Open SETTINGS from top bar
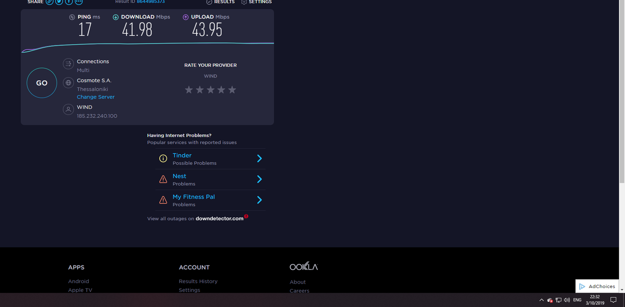This screenshot has width=625, height=307. click(x=256, y=2)
